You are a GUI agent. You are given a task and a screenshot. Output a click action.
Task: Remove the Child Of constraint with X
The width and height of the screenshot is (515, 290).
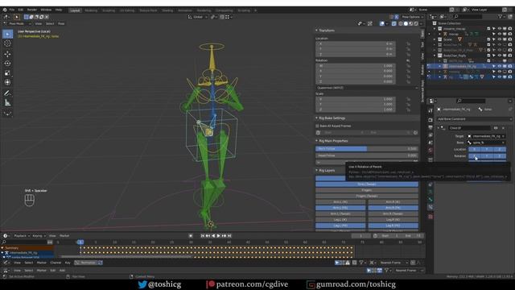pyautogui.click(x=503, y=128)
